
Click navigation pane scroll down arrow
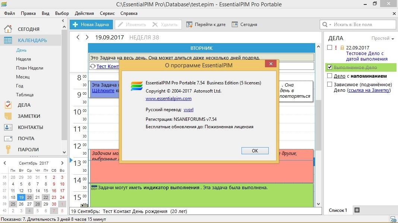click(64, 152)
